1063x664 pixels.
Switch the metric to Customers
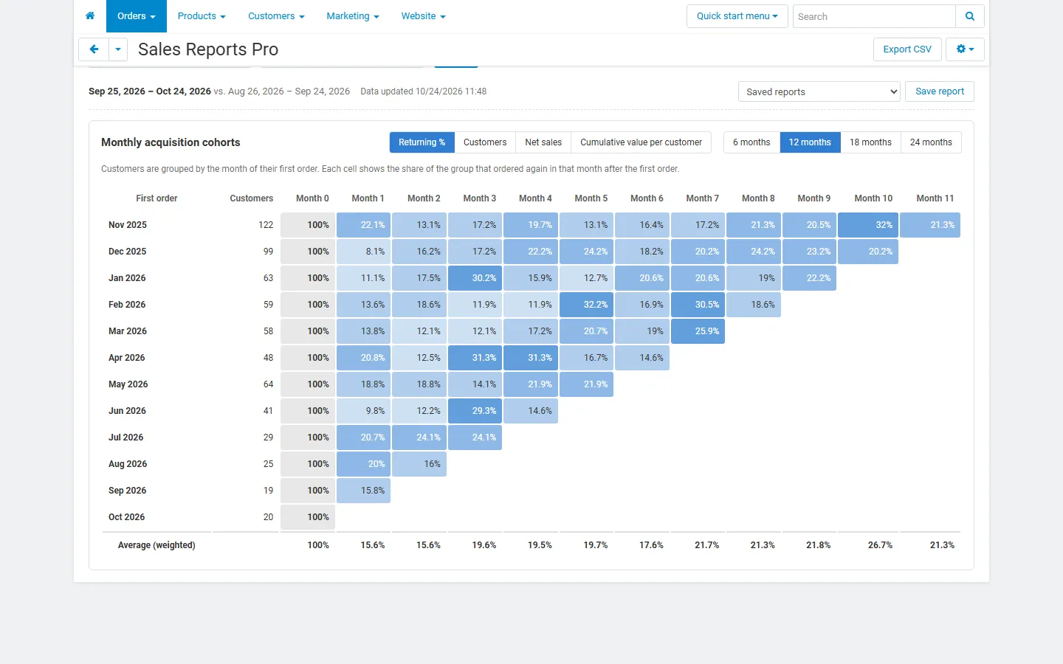(x=485, y=142)
